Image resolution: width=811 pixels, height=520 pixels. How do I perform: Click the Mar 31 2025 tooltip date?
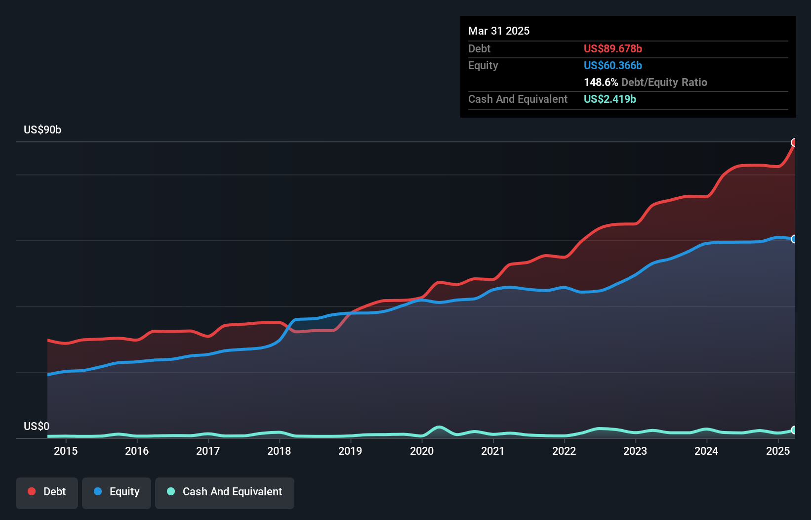499,31
